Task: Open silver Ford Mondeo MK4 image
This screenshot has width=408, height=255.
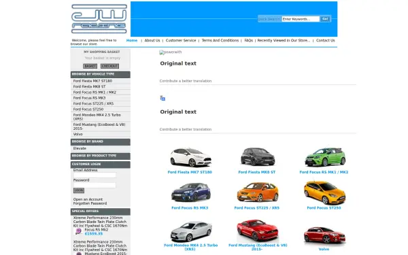Action: tap(191, 231)
